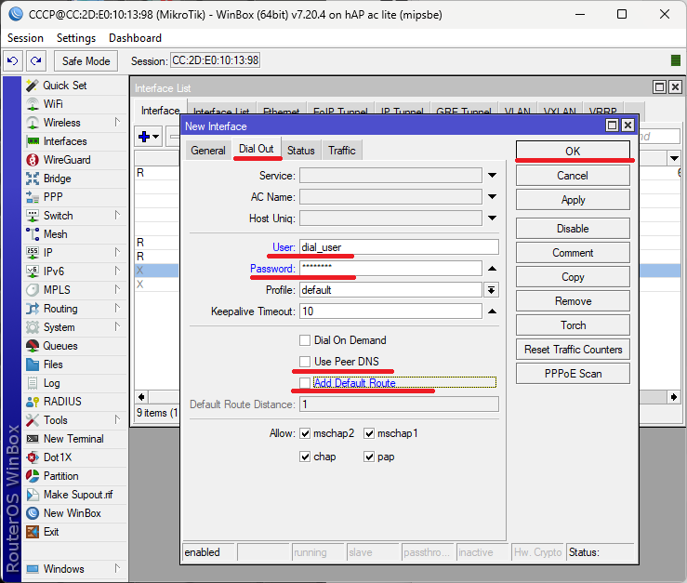Click the undo arrow icon in toolbar
The image size is (687, 583).
[x=13, y=60]
